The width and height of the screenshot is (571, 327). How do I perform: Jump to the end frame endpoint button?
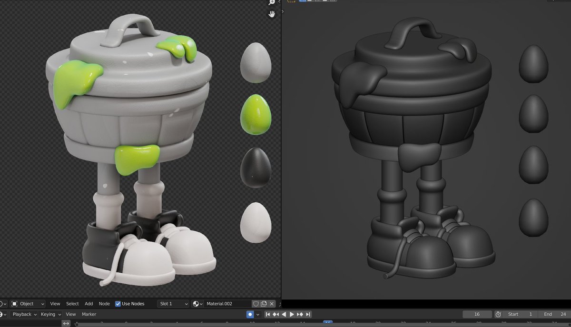(x=308, y=314)
